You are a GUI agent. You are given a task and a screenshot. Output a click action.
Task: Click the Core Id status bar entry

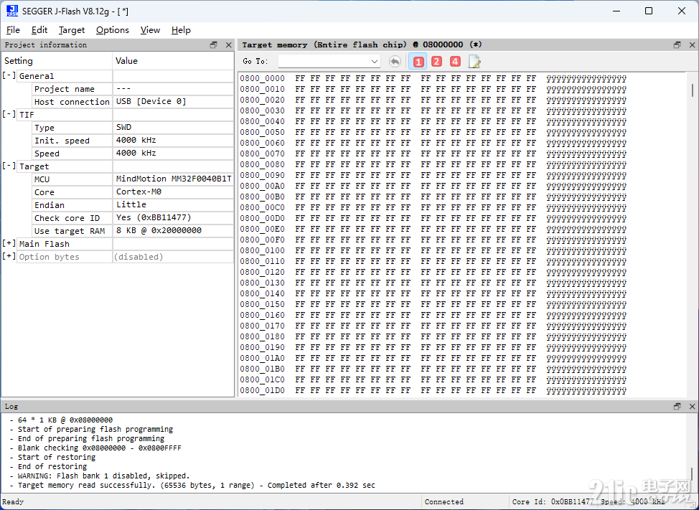(553, 501)
